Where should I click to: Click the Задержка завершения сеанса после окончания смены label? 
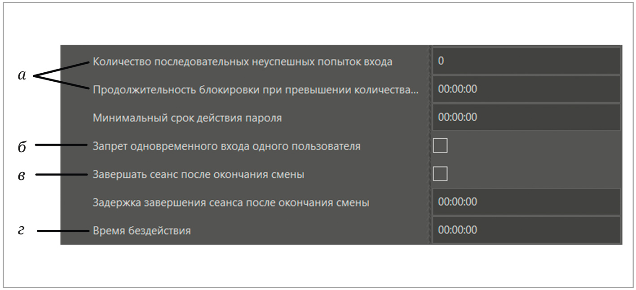pyautogui.click(x=231, y=202)
